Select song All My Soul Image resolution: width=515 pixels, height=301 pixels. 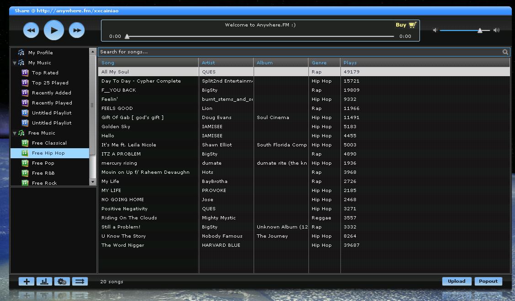pyautogui.click(x=304, y=72)
